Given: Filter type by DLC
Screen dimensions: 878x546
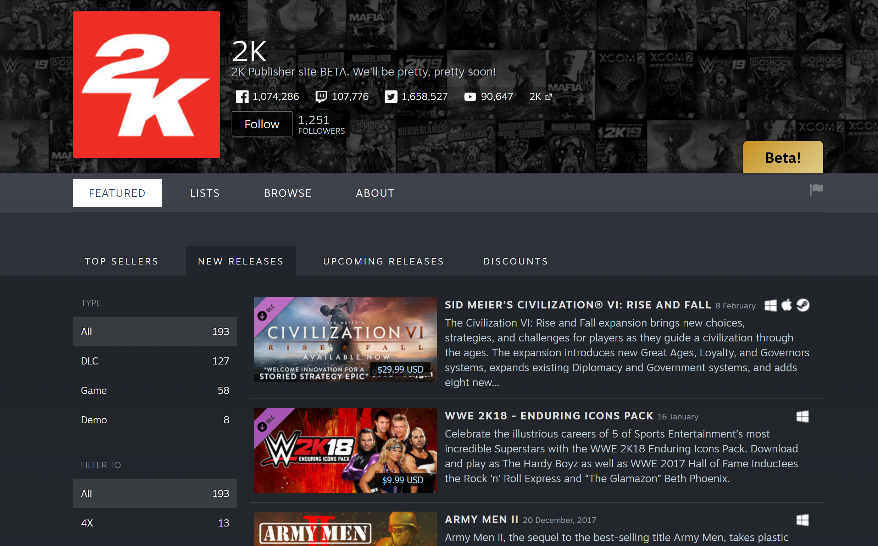Looking at the screenshot, I should (x=155, y=361).
